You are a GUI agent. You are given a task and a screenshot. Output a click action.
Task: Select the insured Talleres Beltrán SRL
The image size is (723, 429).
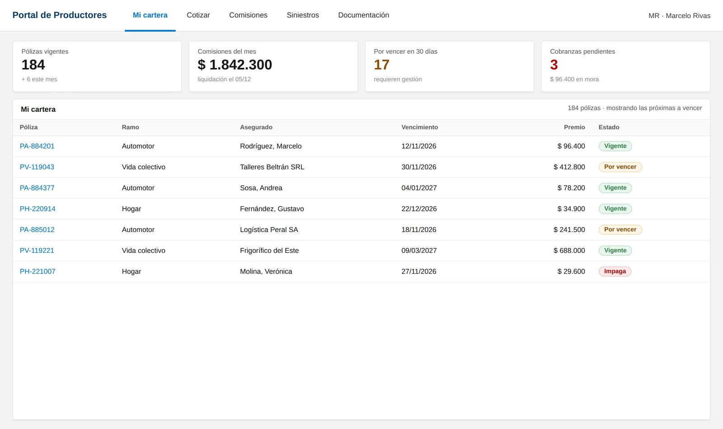pos(272,167)
